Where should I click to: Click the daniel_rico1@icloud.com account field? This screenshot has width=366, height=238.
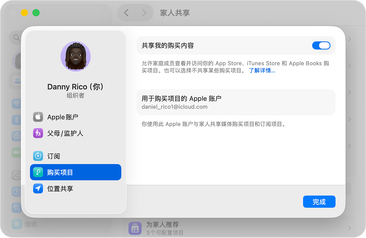pos(174,107)
